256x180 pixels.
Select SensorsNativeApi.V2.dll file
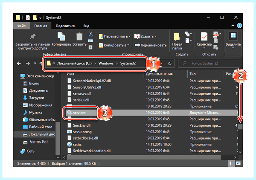pyautogui.click(x=92, y=81)
